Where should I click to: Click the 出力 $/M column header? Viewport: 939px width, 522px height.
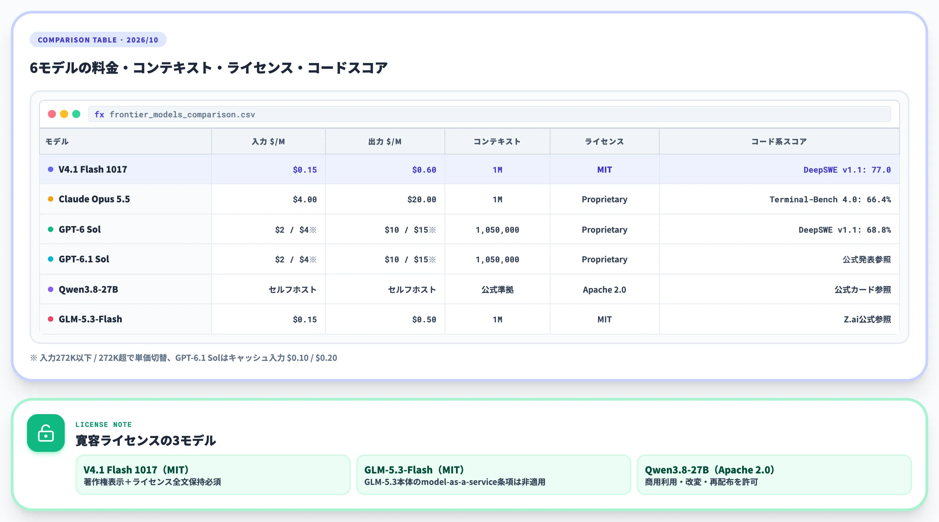click(x=385, y=141)
